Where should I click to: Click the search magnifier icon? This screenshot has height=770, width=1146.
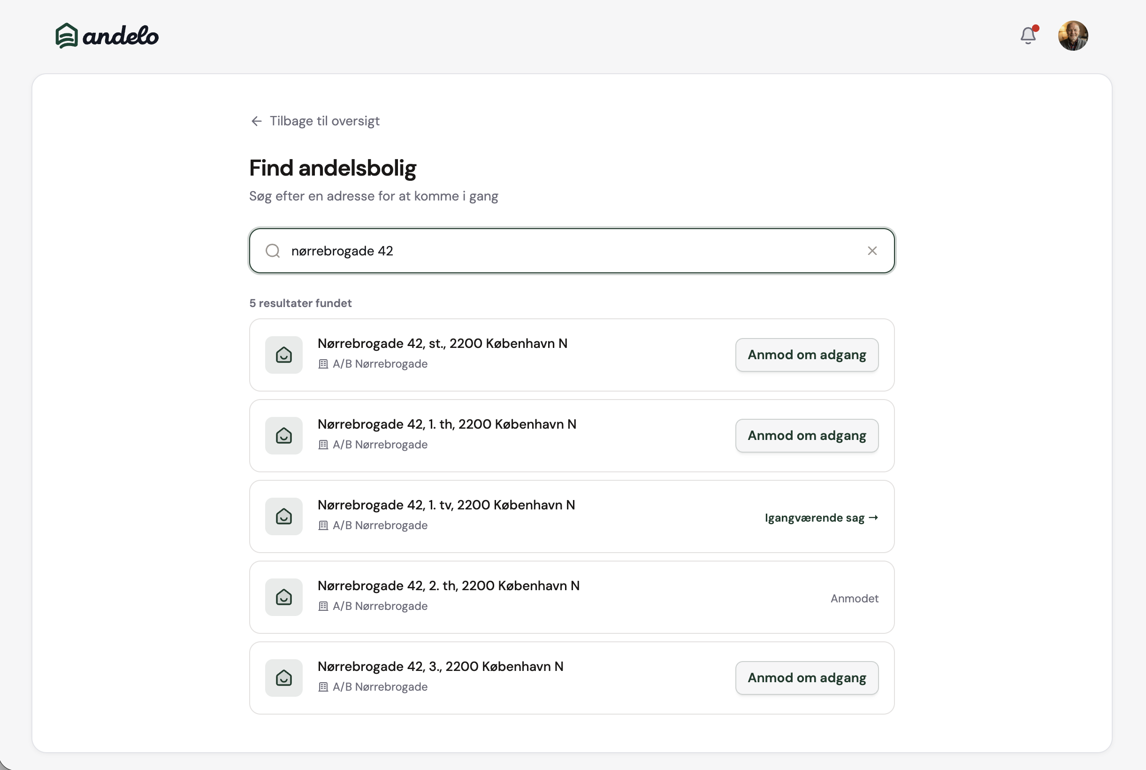click(x=273, y=251)
